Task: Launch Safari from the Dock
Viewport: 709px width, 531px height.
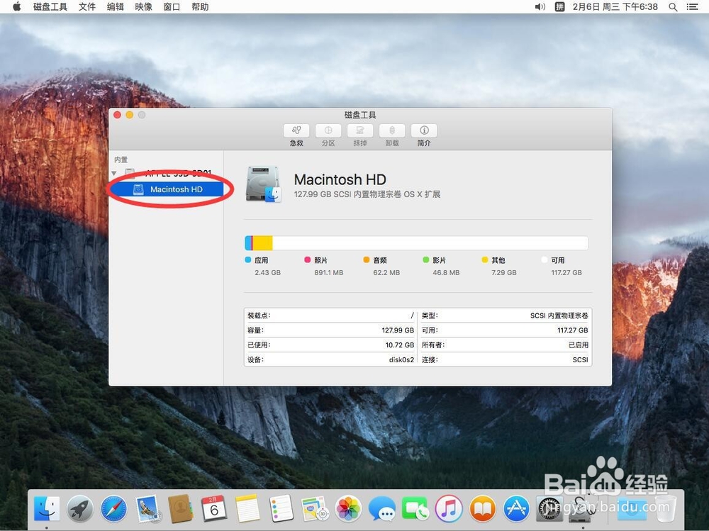Action: point(113,508)
